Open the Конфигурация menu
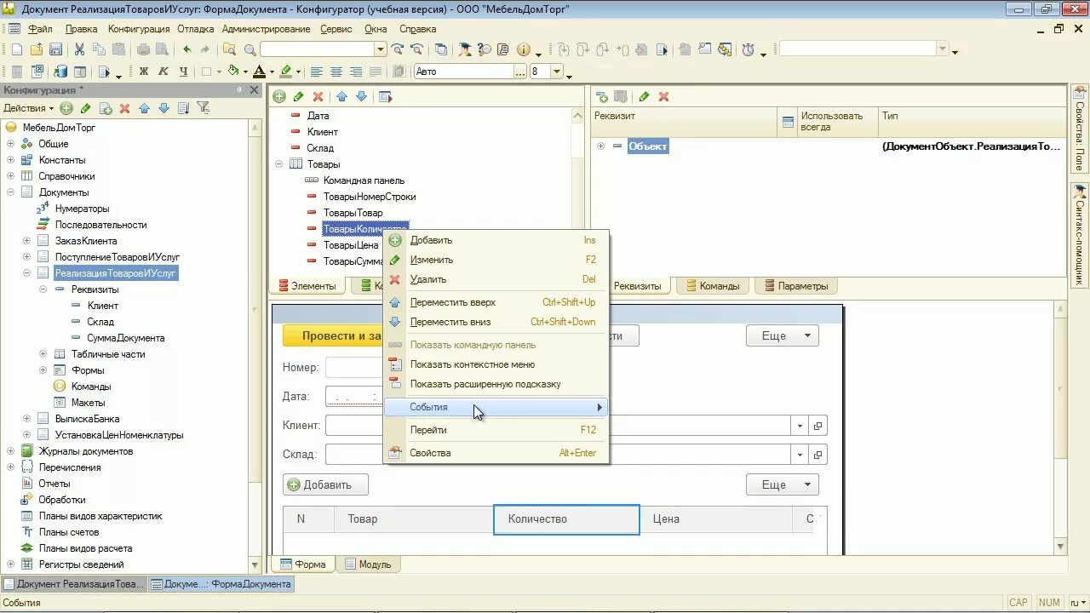Viewport: 1090px width, 613px height. pos(139,29)
